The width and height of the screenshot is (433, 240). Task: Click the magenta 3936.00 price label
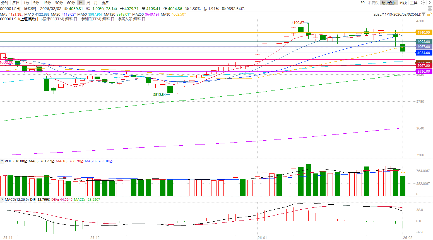(424, 72)
